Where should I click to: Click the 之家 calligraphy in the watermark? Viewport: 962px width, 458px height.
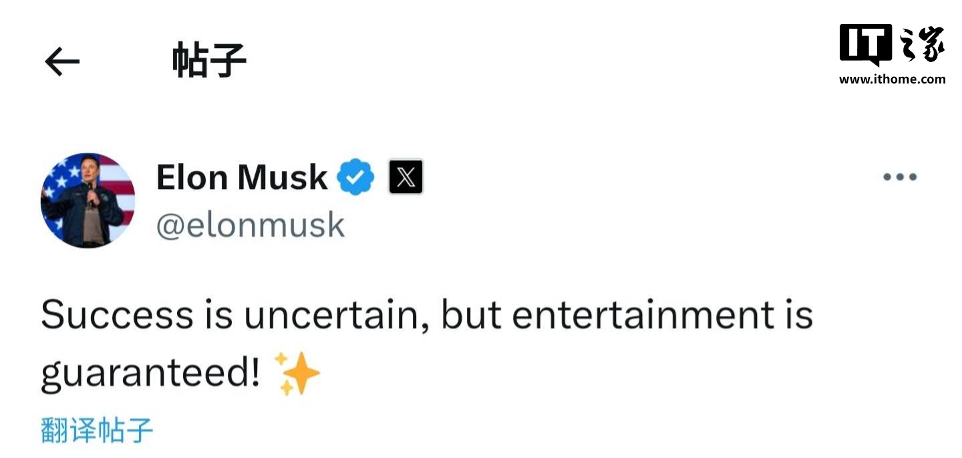(x=923, y=44)
